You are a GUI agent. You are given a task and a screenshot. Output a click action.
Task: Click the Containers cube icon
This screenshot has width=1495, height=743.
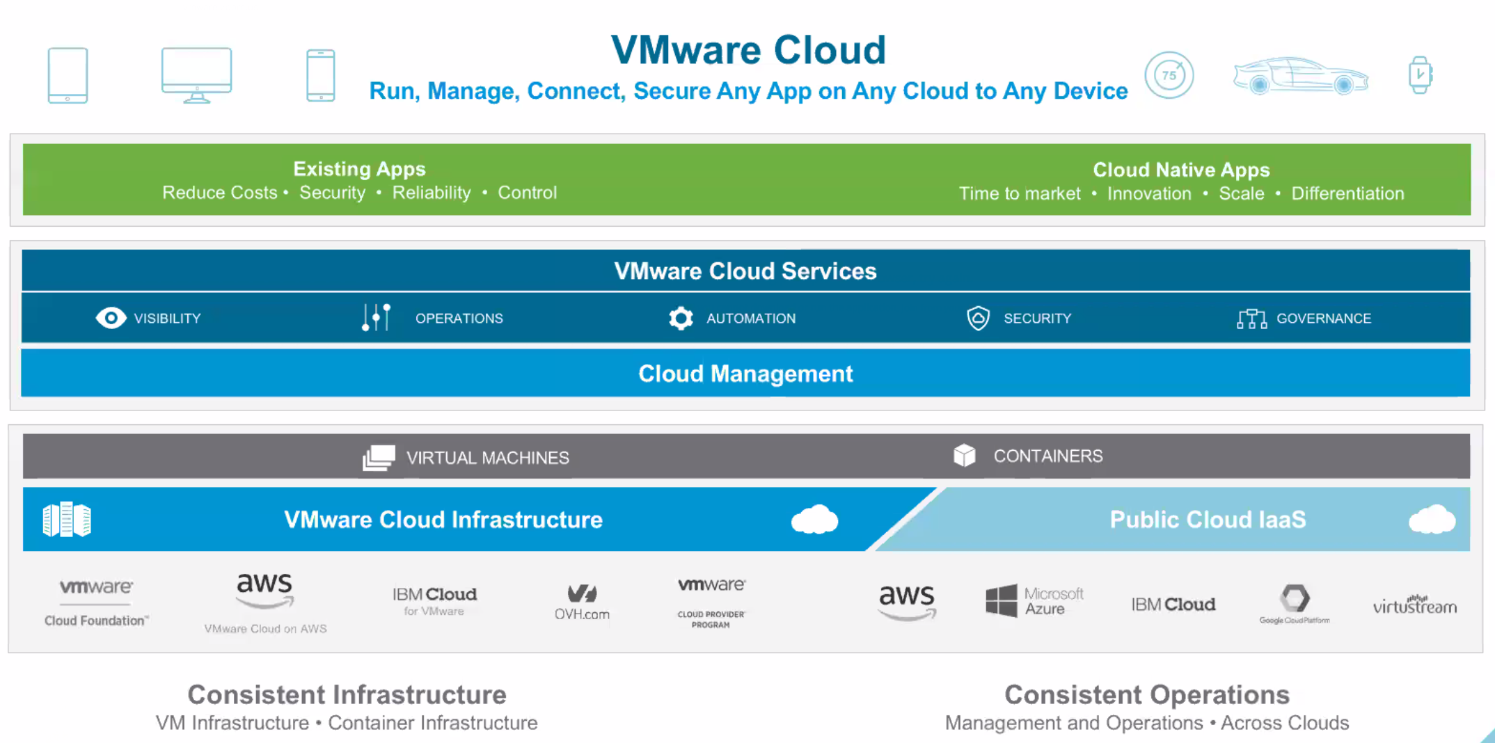(965, 456)
